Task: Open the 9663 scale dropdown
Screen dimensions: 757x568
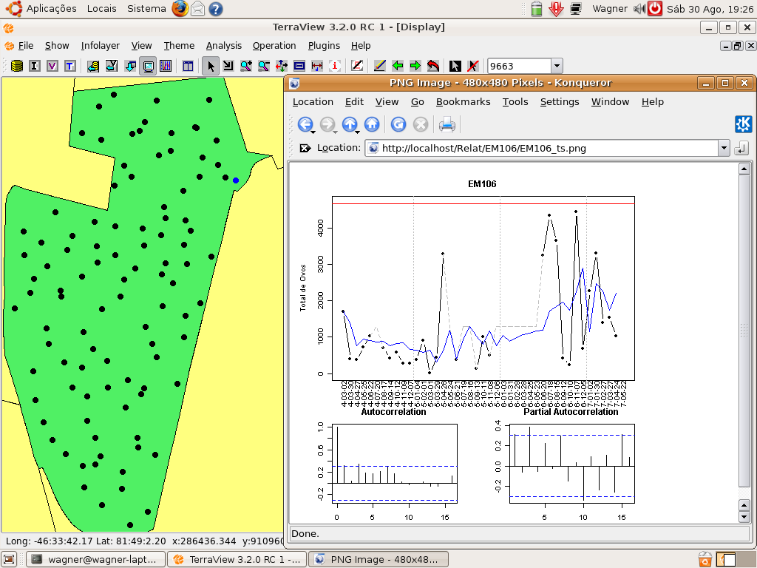Action: click(557, 66)
